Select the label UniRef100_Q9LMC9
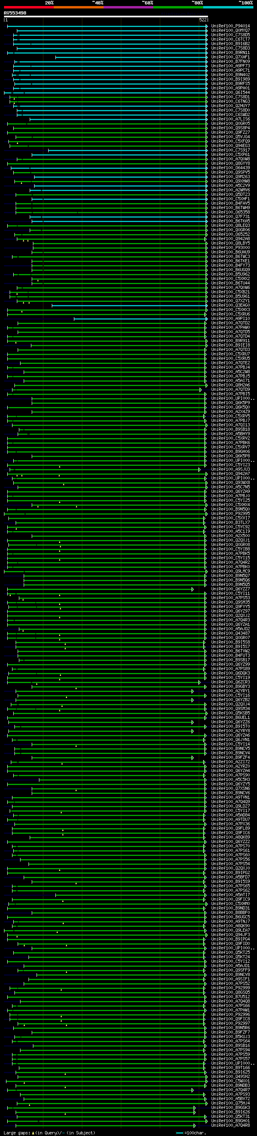Viewport: 257px width, 1136px height. 230,571
